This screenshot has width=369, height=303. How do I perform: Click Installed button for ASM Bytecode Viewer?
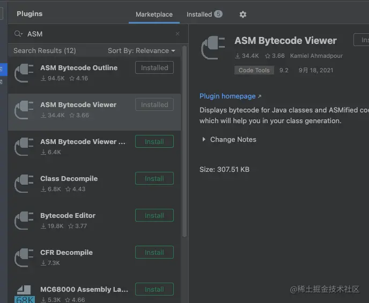coord(154,104)
